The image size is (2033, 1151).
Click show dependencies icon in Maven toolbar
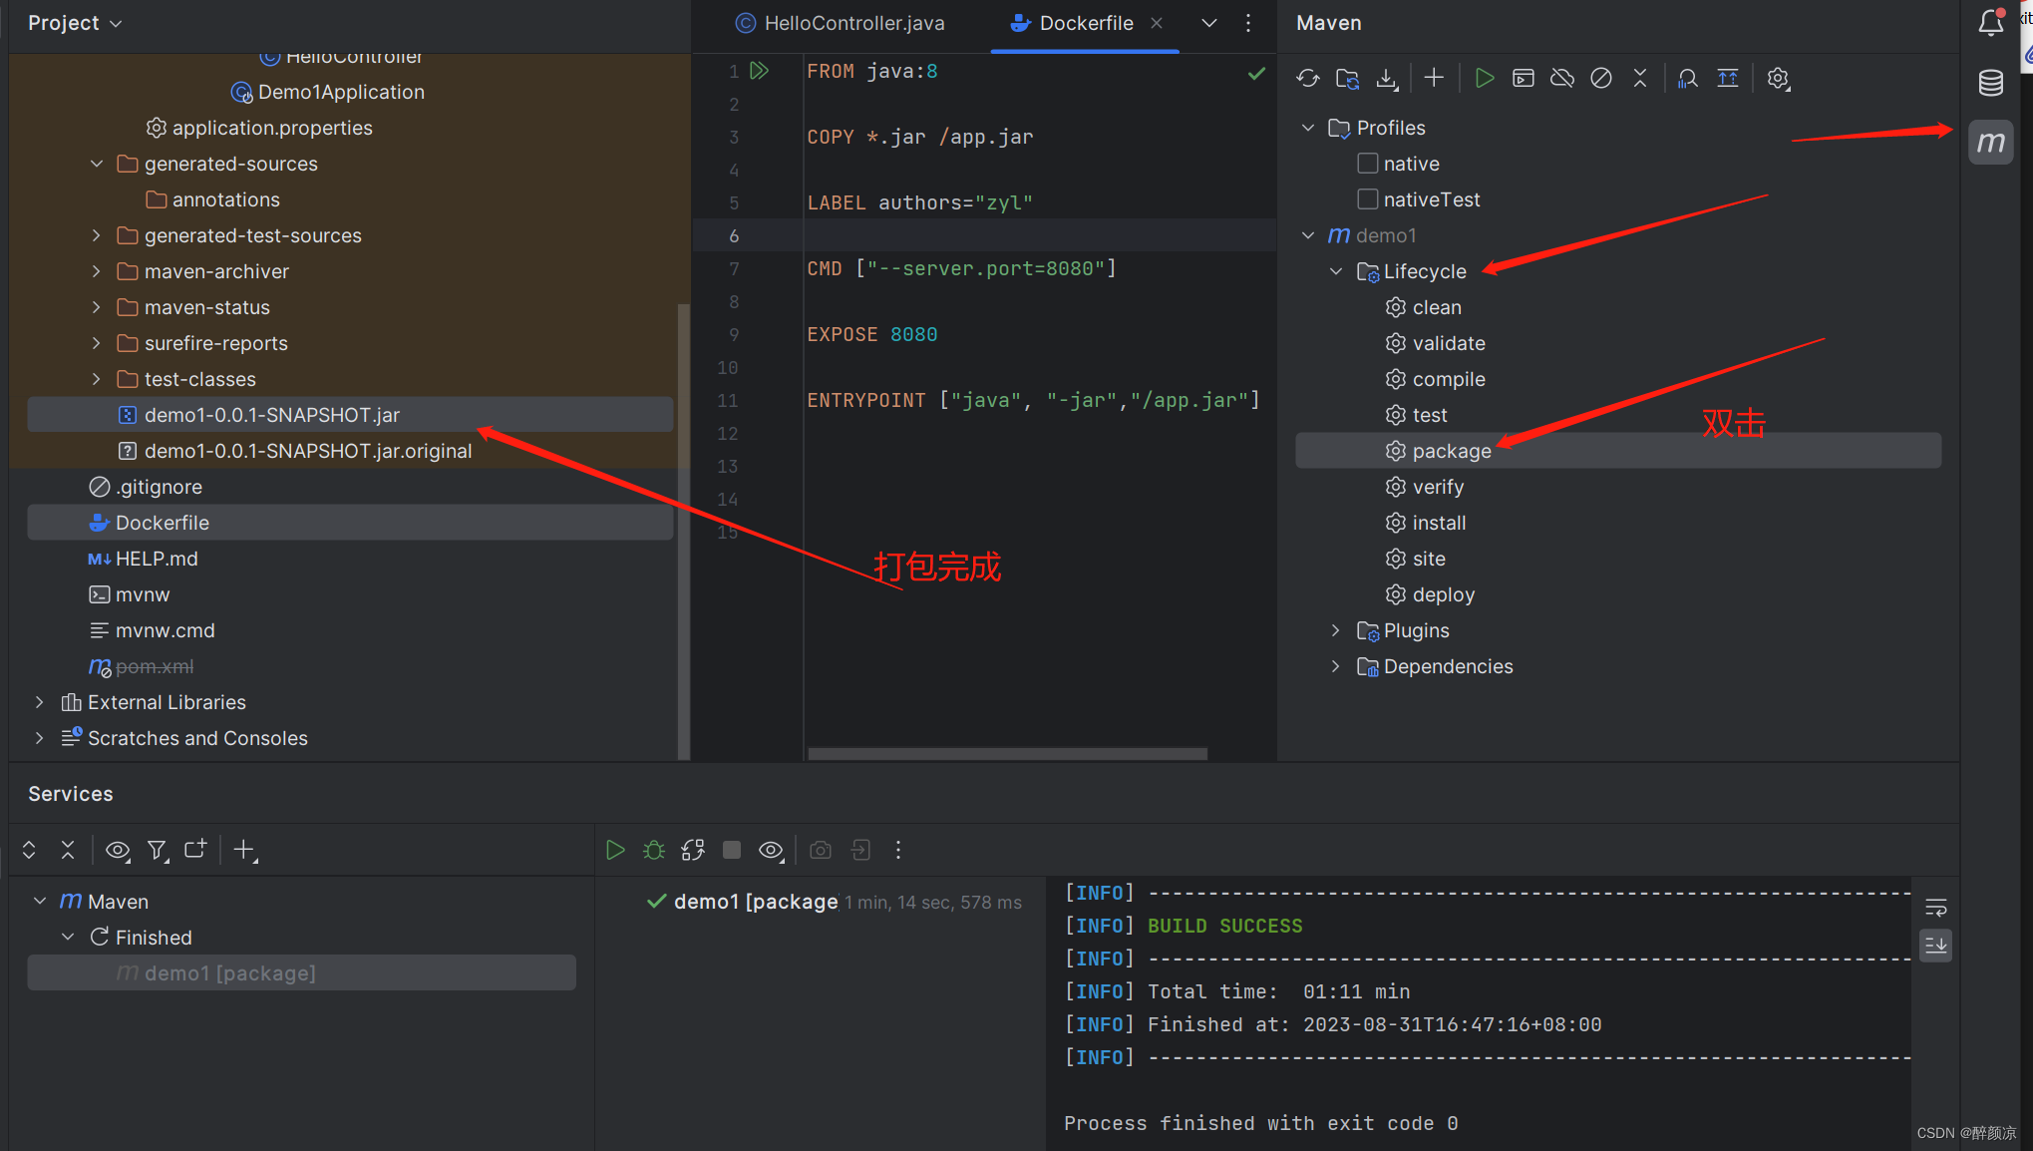(1728, 78)
